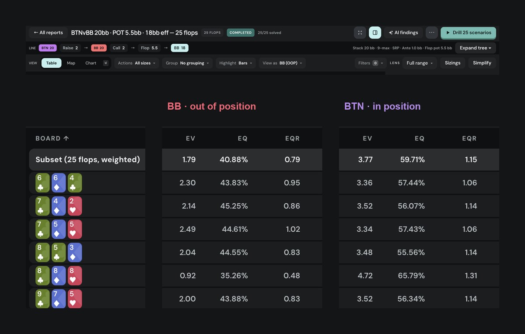Click the Sizings button
525x334 pixels.
click(x=452, y=63)
